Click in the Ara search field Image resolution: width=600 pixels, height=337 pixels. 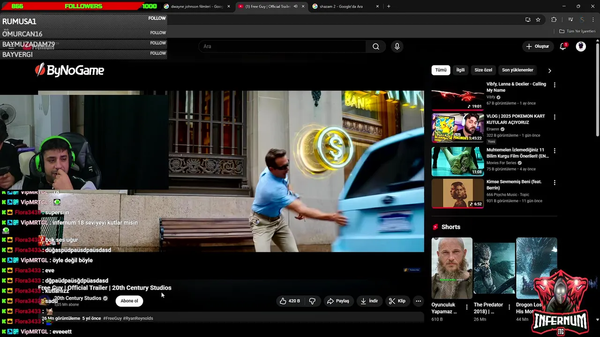pos(283,46)
